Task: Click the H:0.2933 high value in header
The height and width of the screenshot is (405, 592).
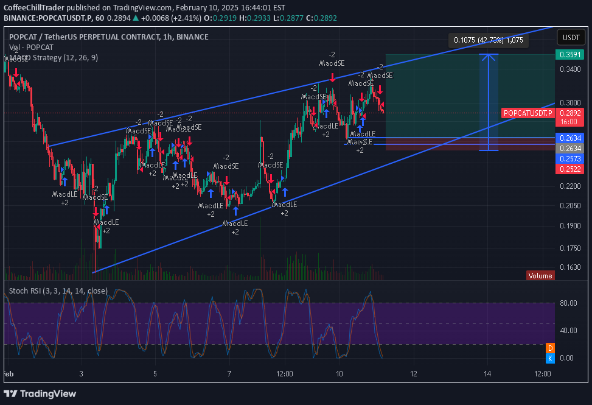Action: pos(255,18)
